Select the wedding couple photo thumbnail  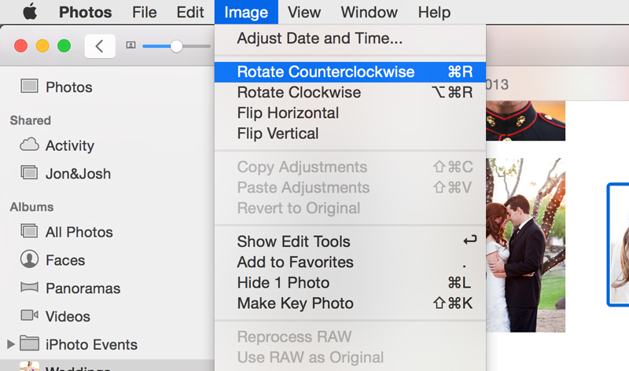[525, 245]
